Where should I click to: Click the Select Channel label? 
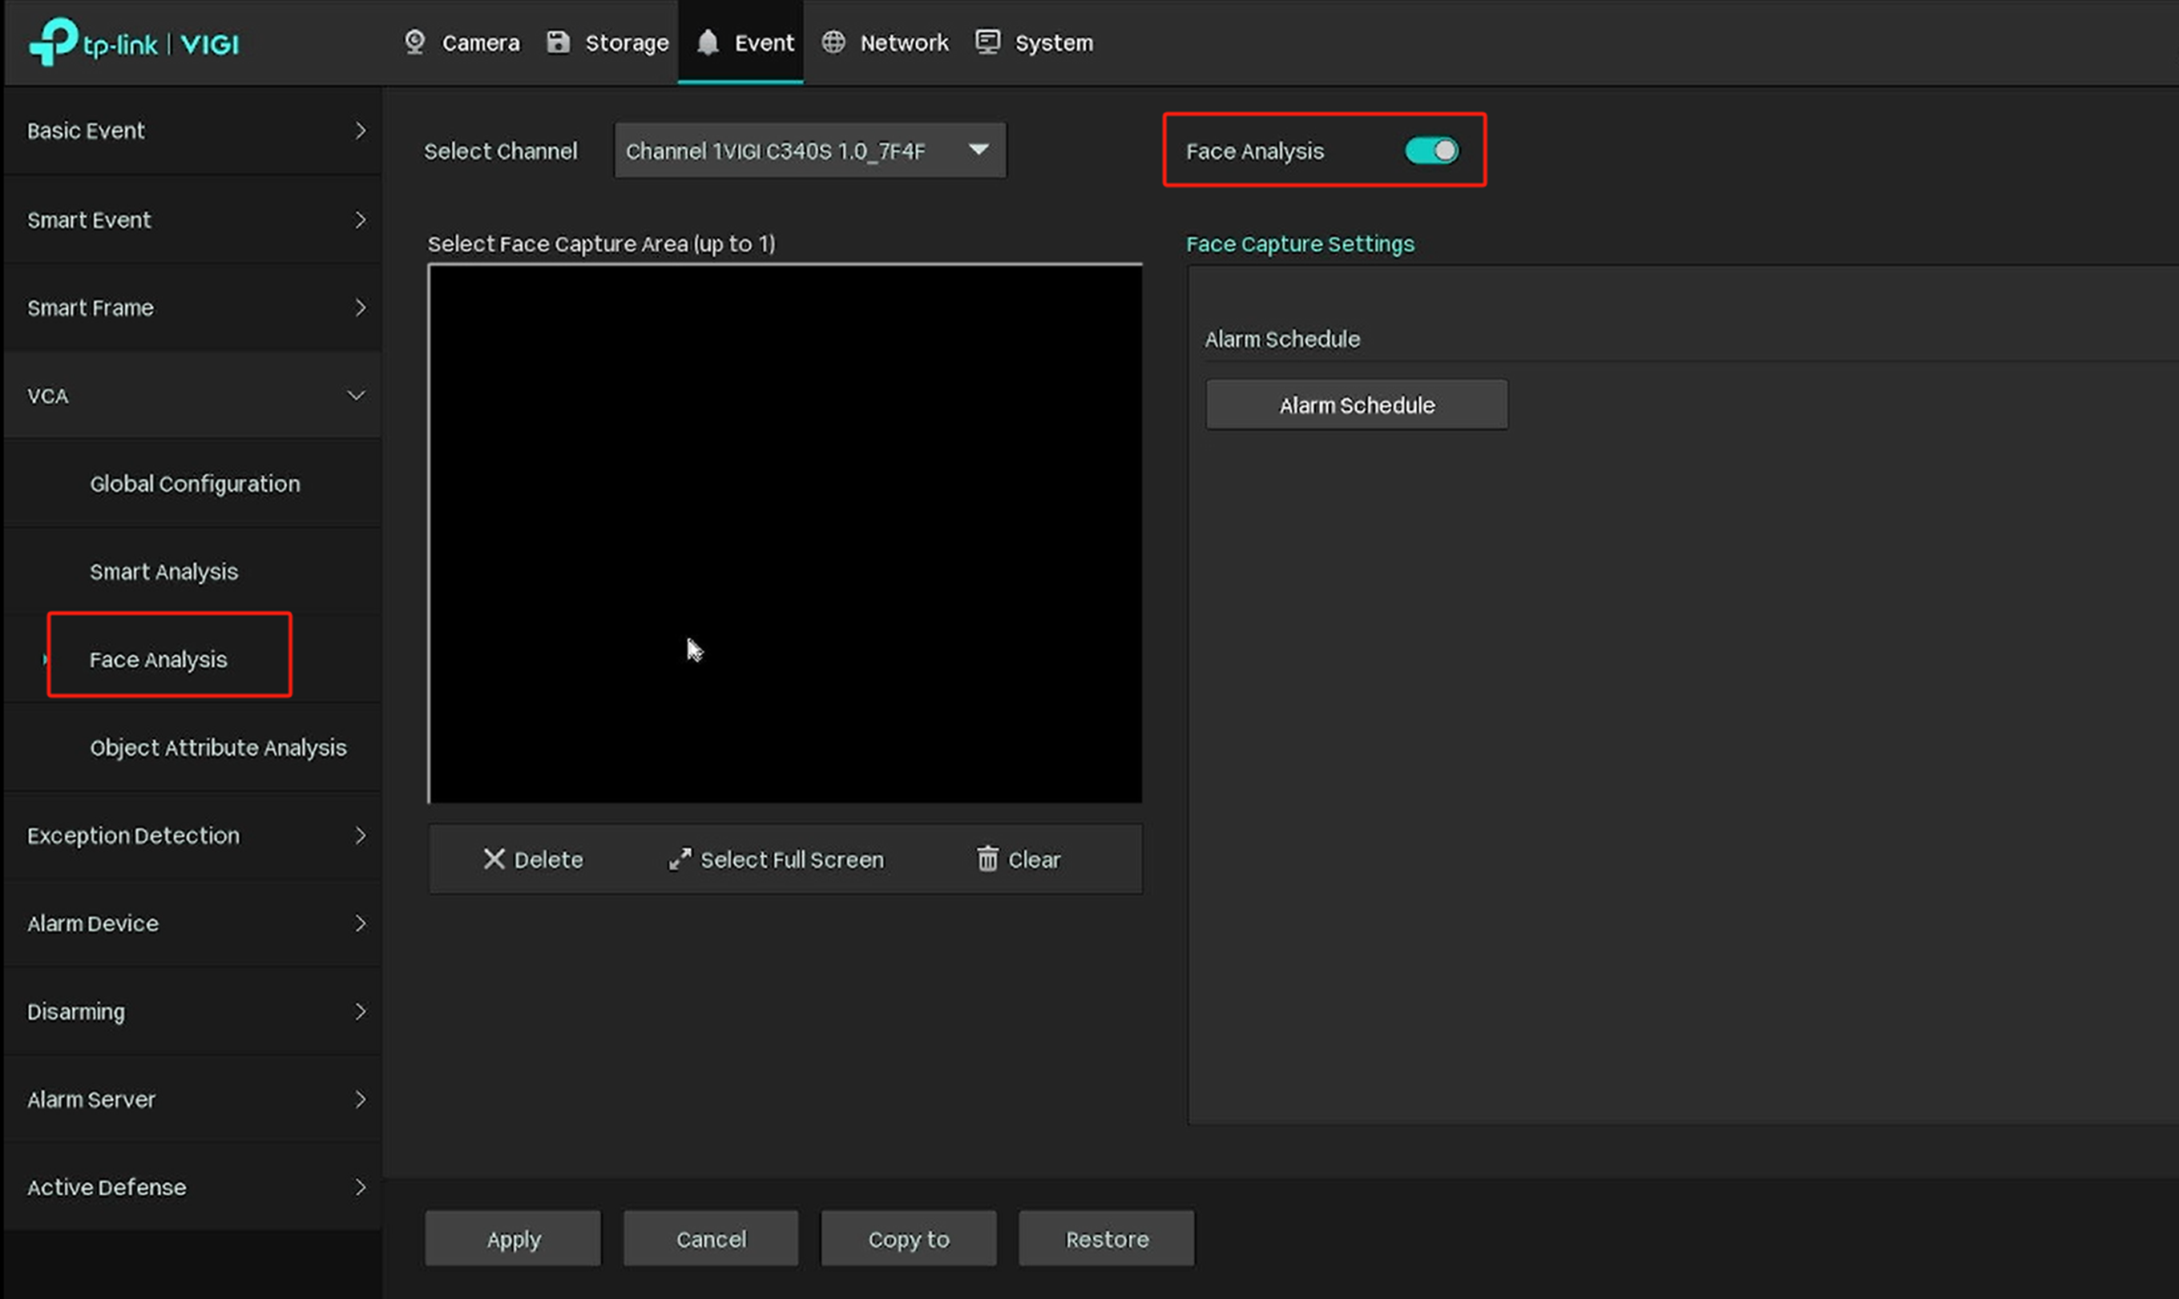tap(501, 151)
